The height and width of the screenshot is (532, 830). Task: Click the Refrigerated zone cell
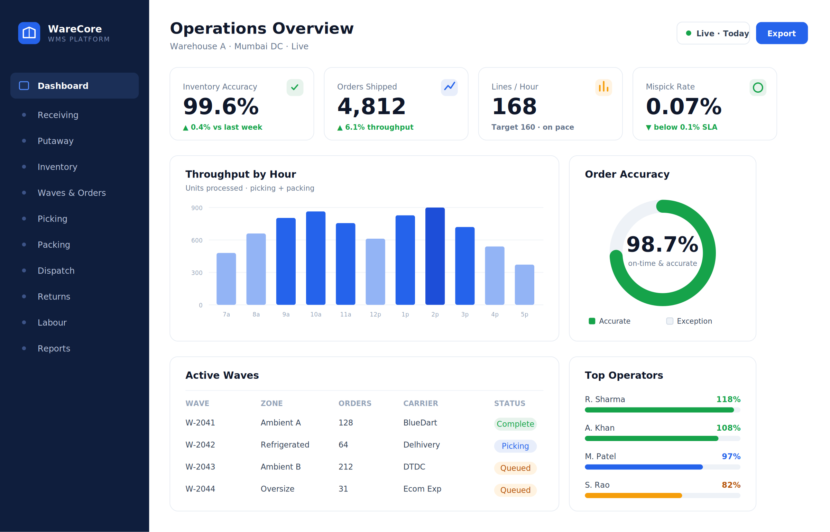coord(285,445)
